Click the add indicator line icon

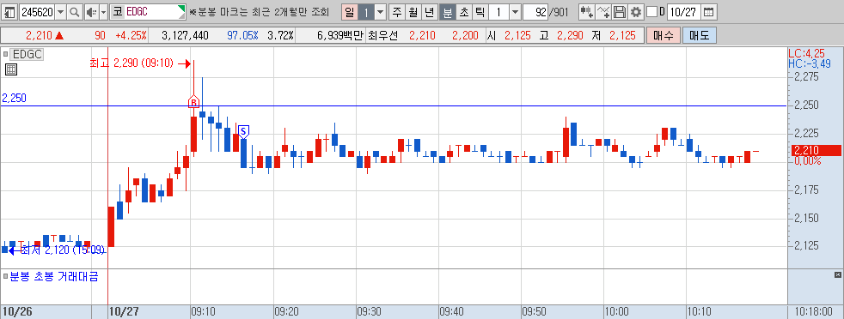pos(604,11)
